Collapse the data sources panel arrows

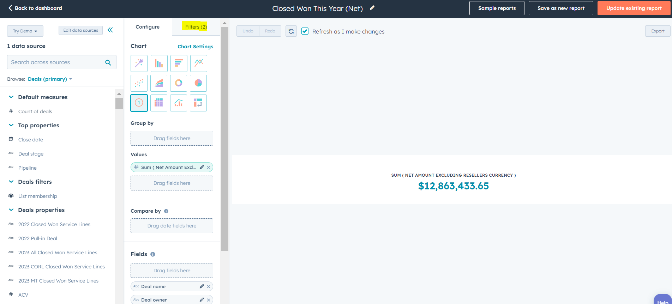click(x=110, y=30)
